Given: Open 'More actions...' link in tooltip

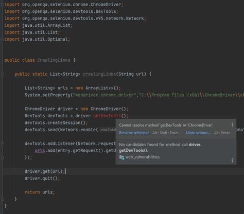Looking at the screenshot, I should pos(198,133).
